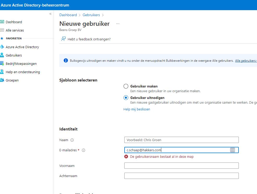Click the Dashboard breadcrumb link

[68, 15]
